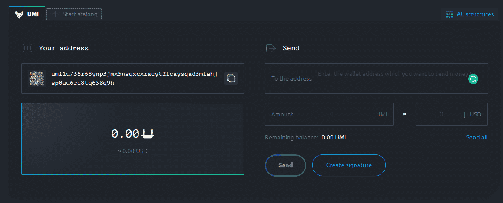This screenshot has height=203, width=503.
Task: Click the UMI currency symbol beside balance
Action: pos(148,134)
